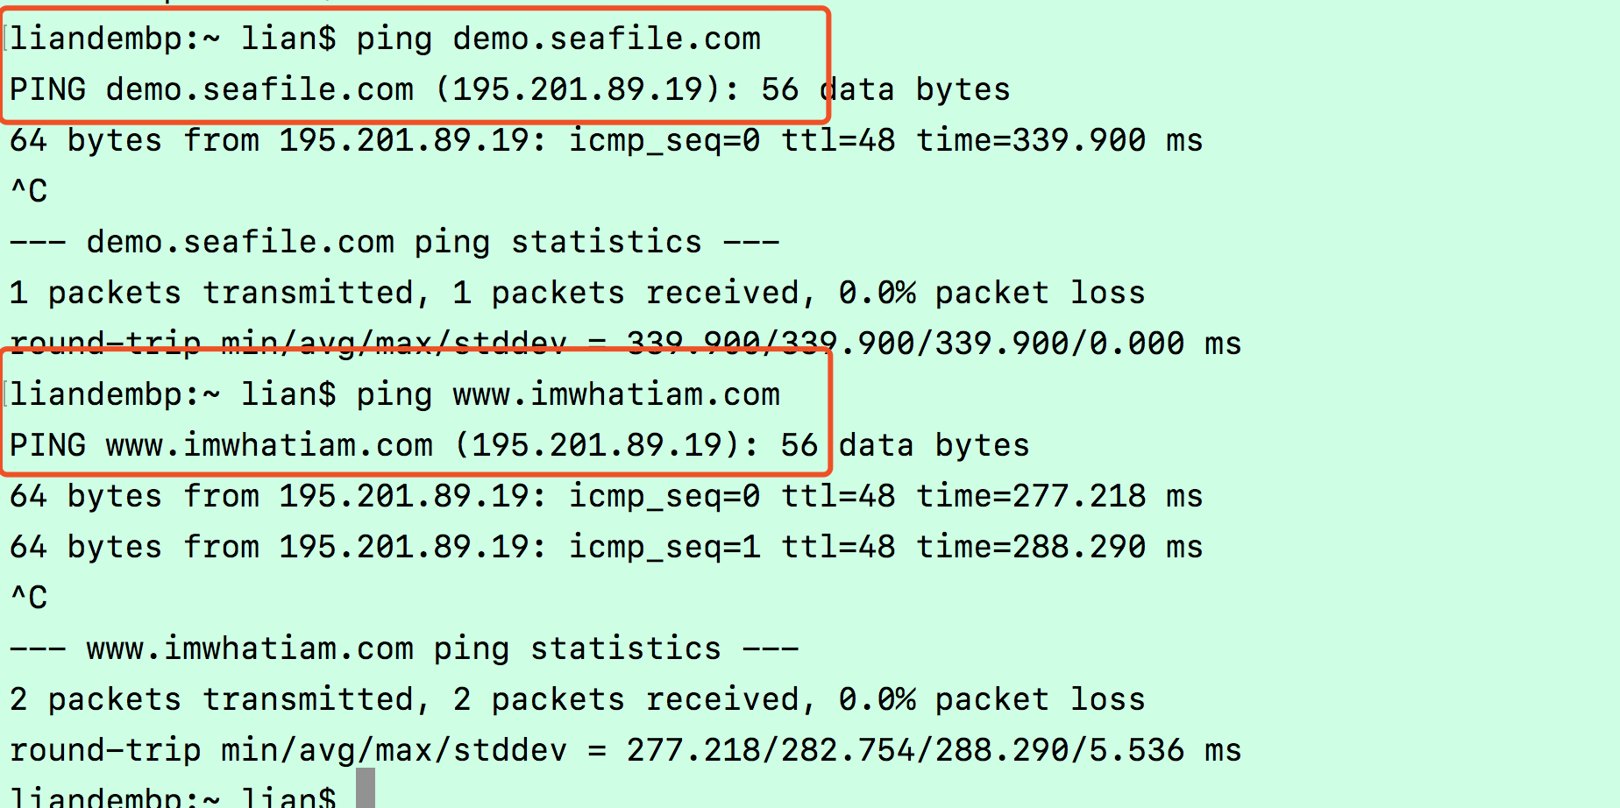
Task: Click the 'icmp_seq=1' text
Action: [x=664, y=548]
